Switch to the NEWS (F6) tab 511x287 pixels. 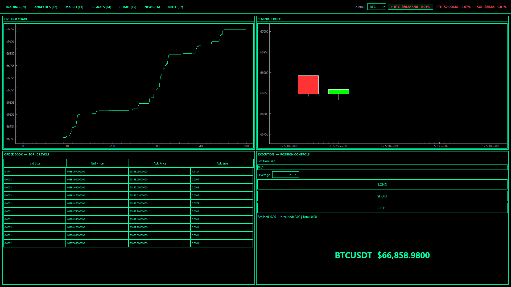click(152, 7)
